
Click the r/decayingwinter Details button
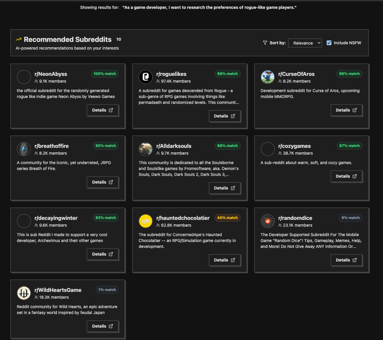coord(103,254)
